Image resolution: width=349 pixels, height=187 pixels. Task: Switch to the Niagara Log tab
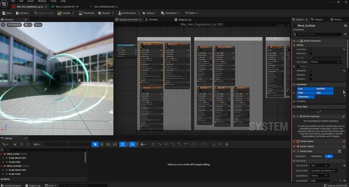tap(184, 20)
